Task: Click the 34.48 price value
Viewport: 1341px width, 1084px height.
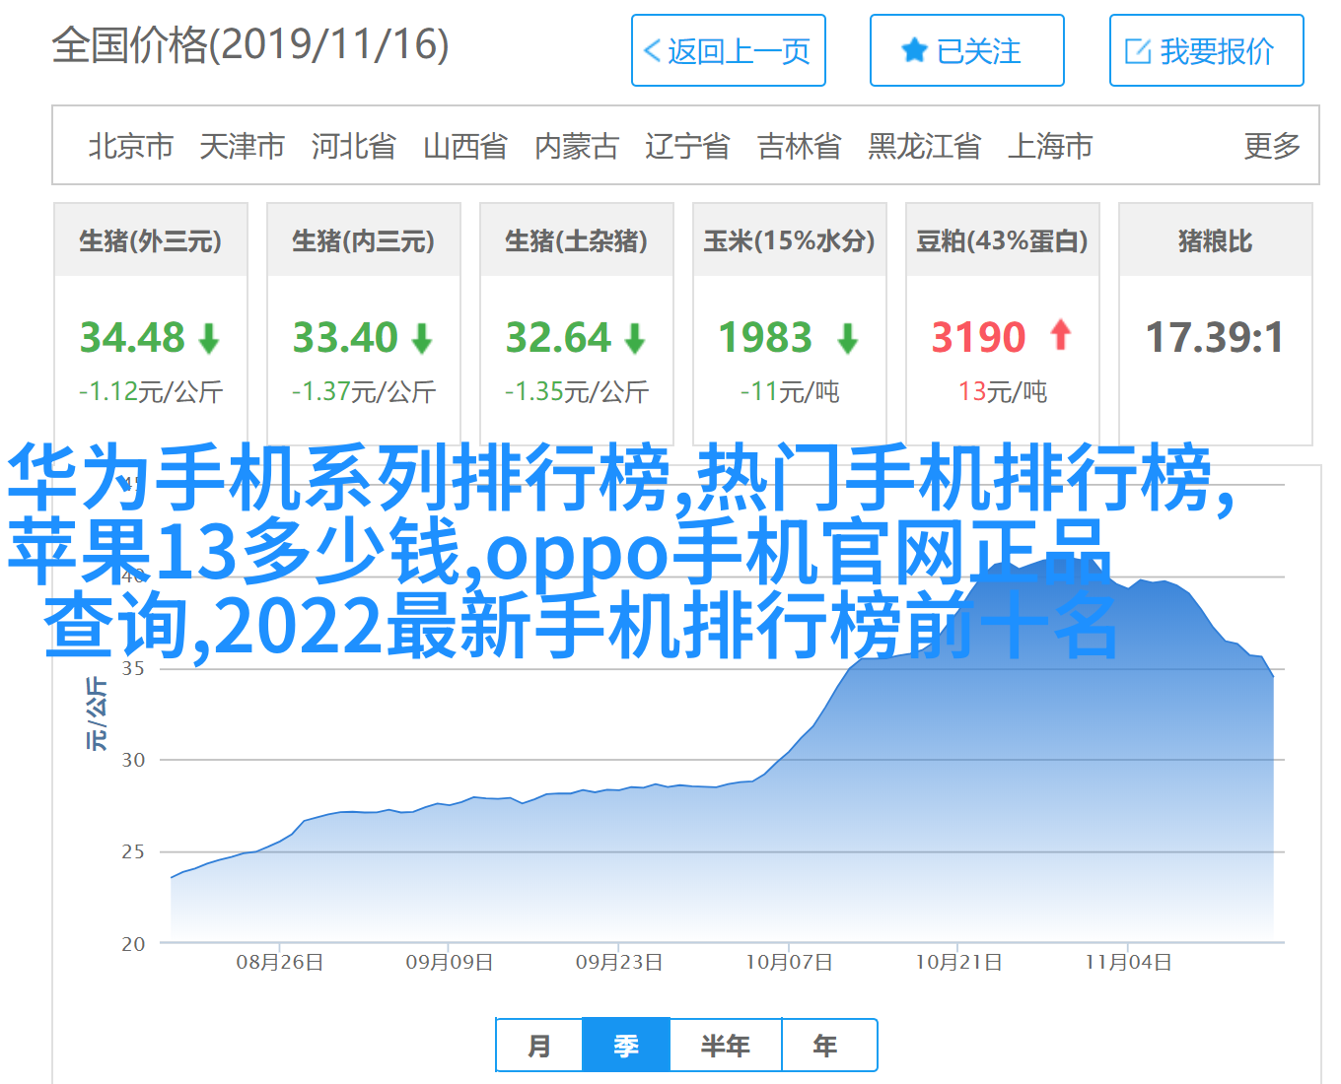Action: (x=132, y=338)
